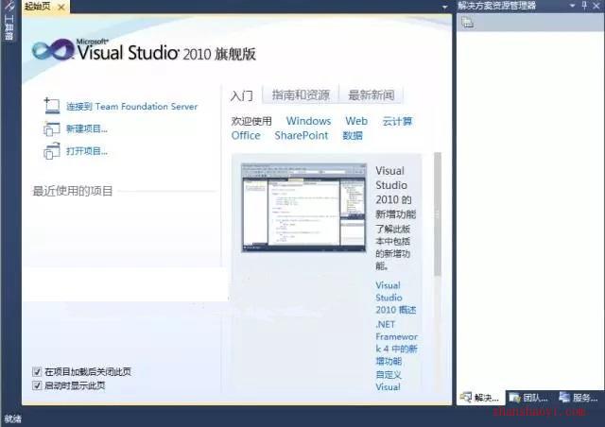Viewport: 605px width, 427px height.
Task: Open Visual Studio 2010 概述 link
Action: [395, 298]
